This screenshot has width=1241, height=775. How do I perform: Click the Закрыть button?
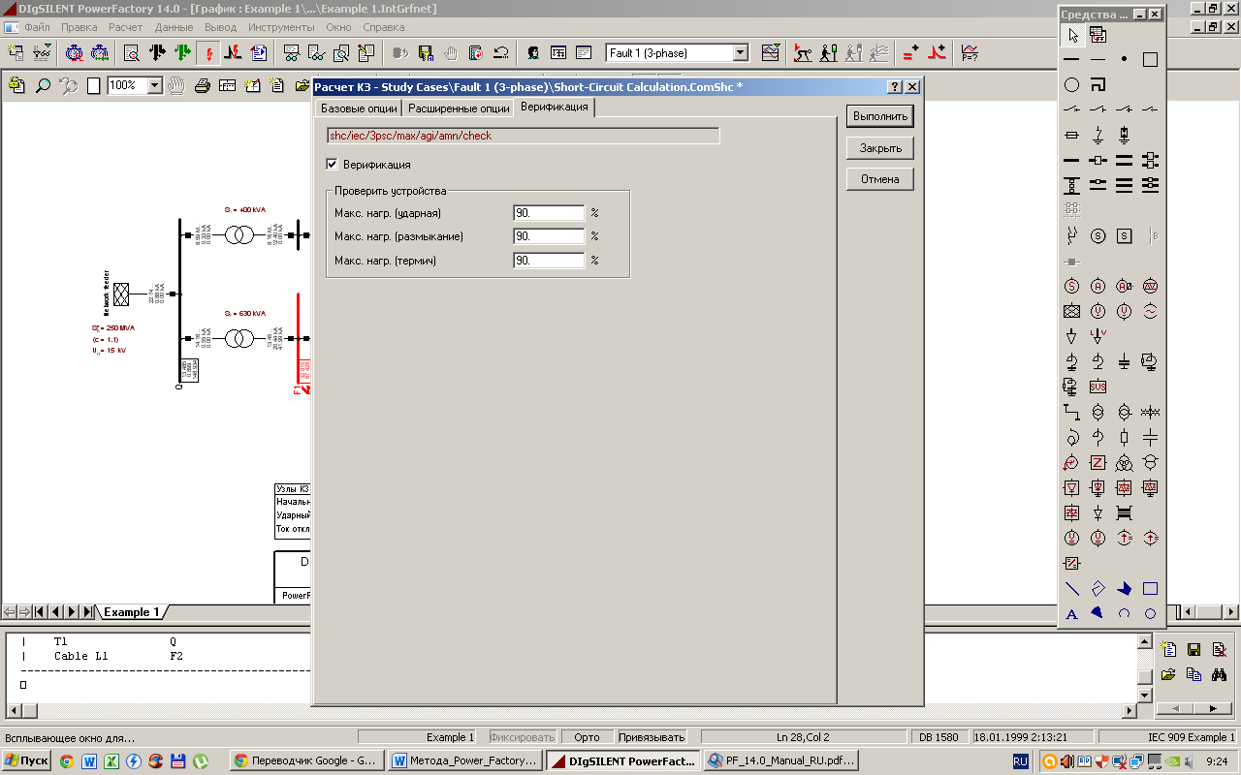pos(879,148)
